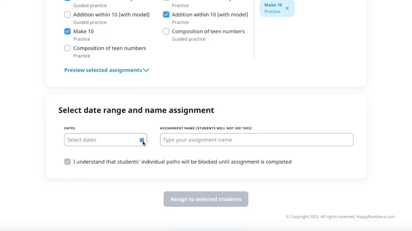Enable Composition of teen numbers Guided practice
The image size is (412, 231).
click(166, 31)
